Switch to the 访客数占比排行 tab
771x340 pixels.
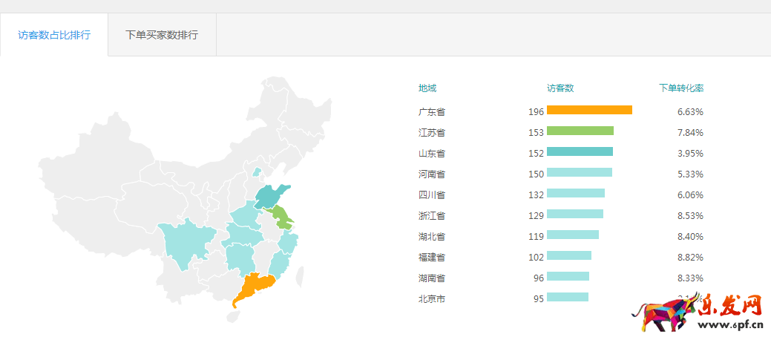pos(54,35)
